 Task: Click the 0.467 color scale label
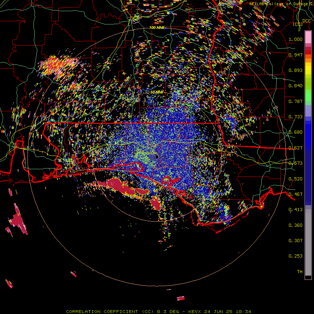click(x=296, y=194)
